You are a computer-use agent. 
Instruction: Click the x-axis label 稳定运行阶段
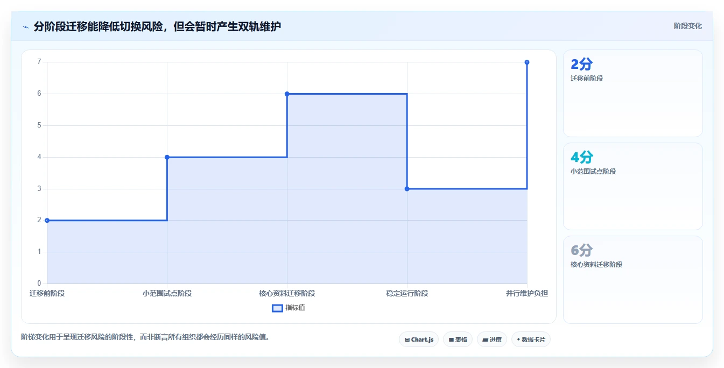407,293
